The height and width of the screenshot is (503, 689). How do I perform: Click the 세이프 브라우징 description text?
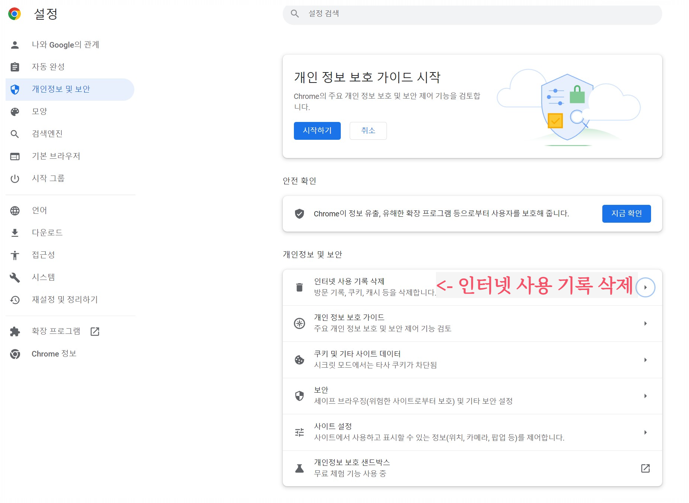(x=413, y=402)
